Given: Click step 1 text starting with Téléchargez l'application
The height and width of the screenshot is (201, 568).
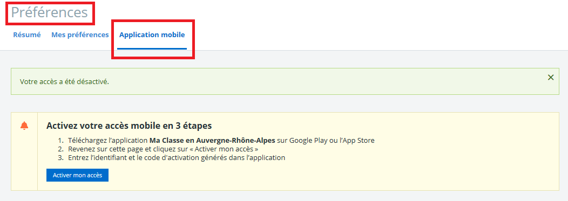Looking at the screenshot, I should 221,140.
